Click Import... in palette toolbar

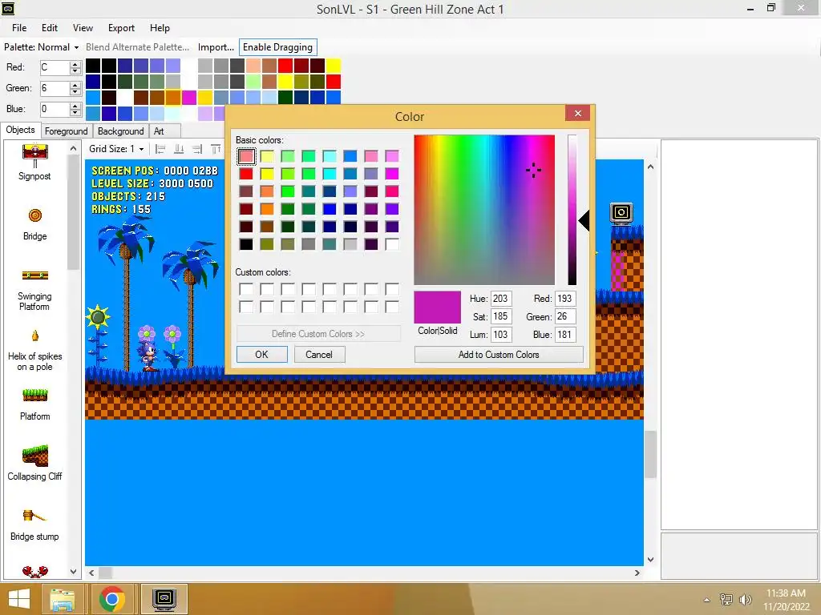(x=216, y=47)
